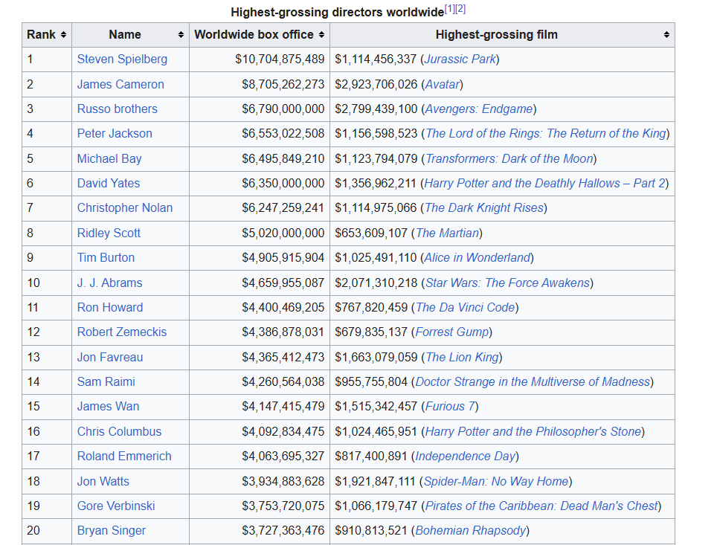Open The Martian film link
Screen dimensions: 714x545
(447, 233)
